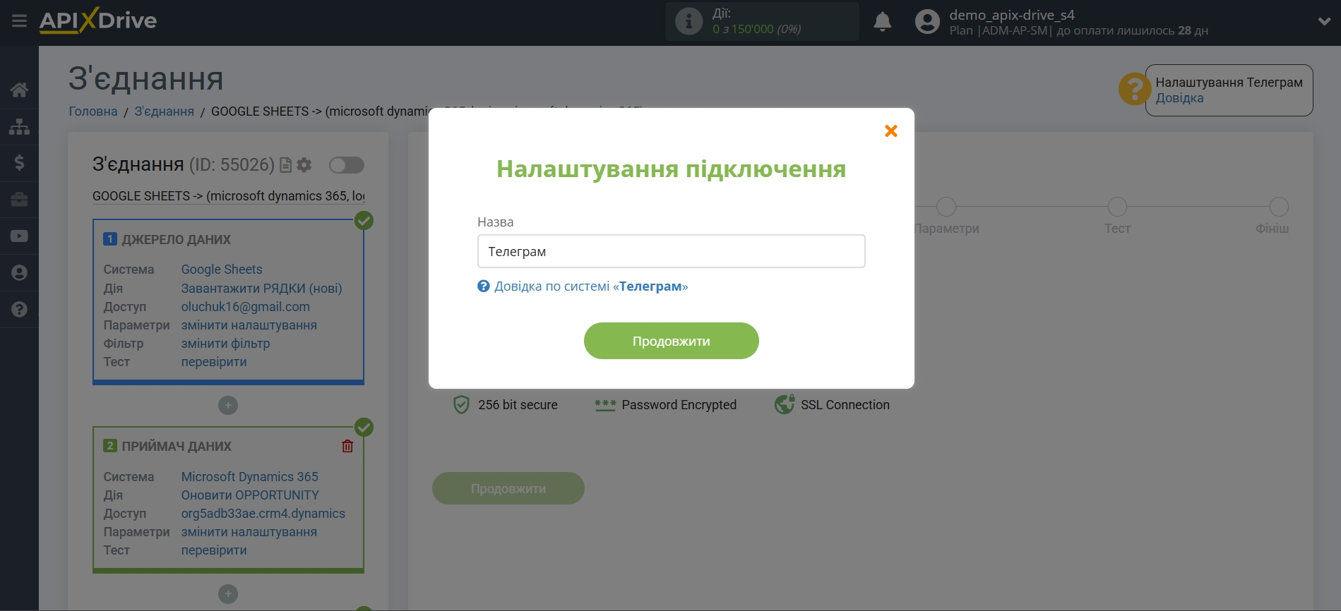Open the Google Sheets system link
Viewport: 1341px width, 611px height.
point(222,270)
